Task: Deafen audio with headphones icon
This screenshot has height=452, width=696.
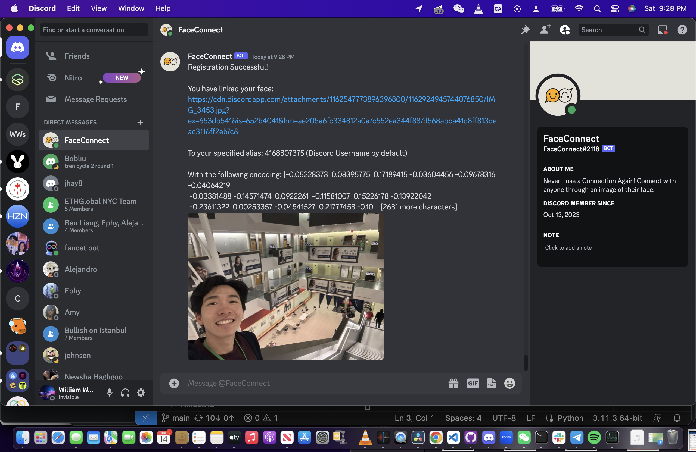Action: pyautogui.click(x=125, y=393)
